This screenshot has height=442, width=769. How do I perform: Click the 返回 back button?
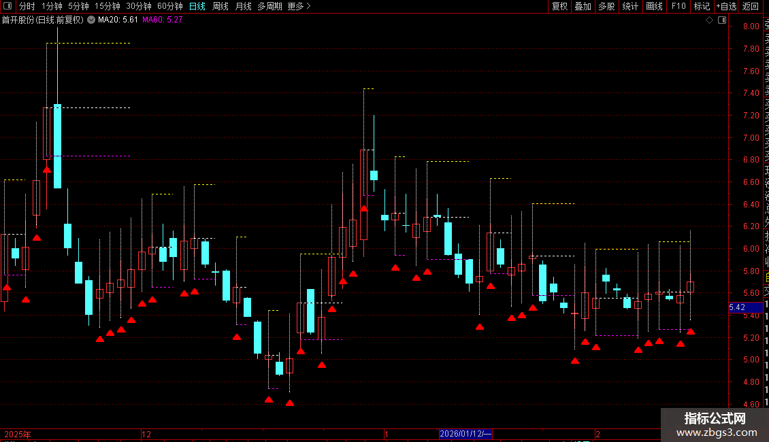[x=751, y=6]
